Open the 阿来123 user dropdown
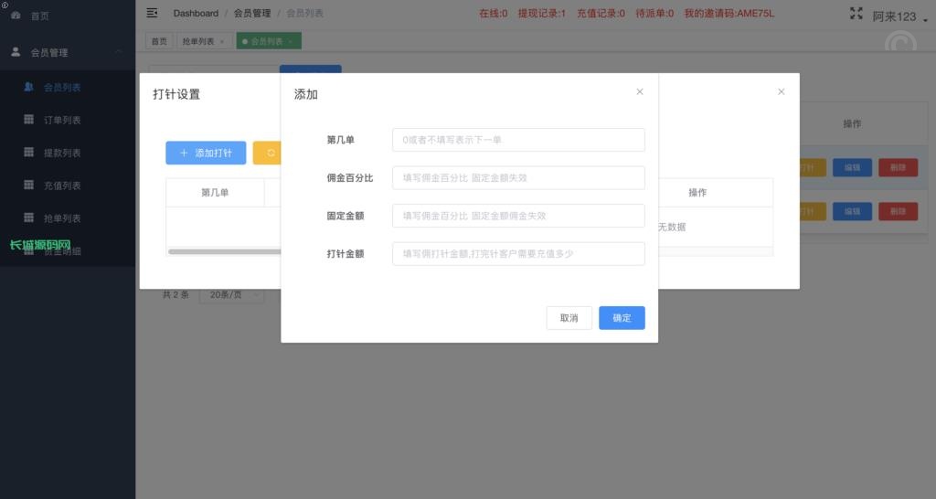 coord(899,16)
